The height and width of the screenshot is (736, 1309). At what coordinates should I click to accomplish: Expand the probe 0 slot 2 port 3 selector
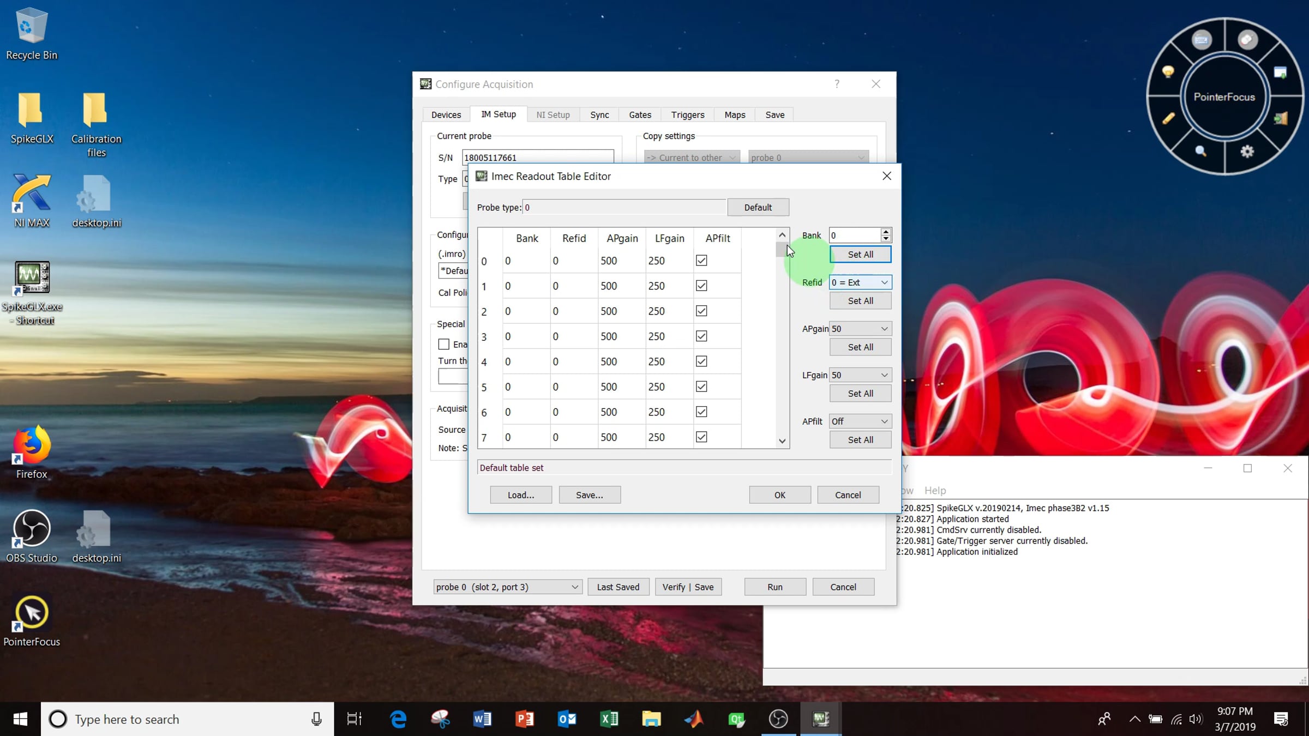pyautogui.click(x=507, y=587)
